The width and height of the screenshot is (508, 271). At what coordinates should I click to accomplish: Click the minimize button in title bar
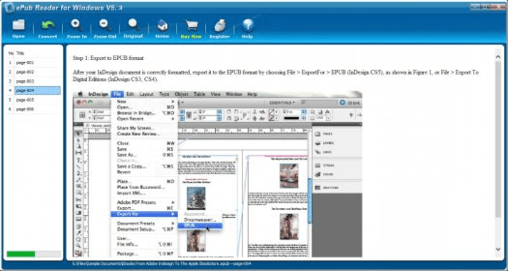[476, 6]
